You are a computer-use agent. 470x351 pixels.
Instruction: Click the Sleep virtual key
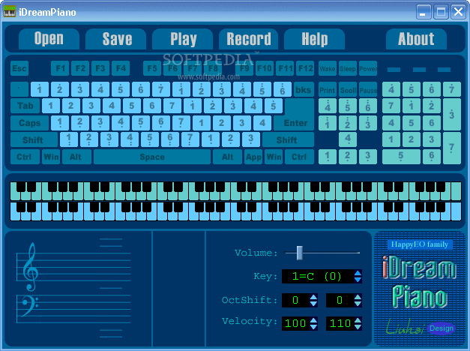(347, 68)
